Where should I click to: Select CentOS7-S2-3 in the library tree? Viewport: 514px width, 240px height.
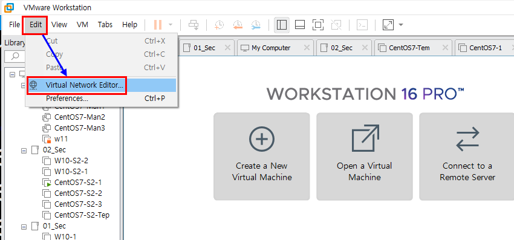[x=78, y=204]
